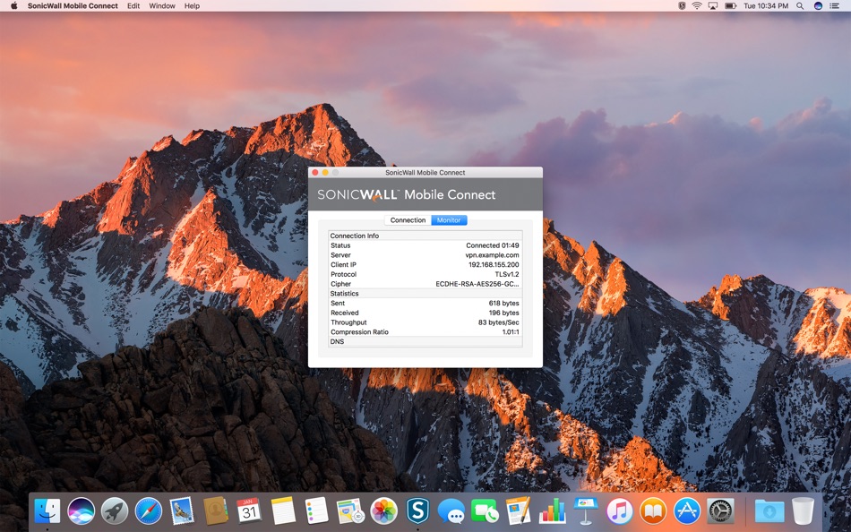Open Notification Center from the menu bar
The height and width of the screenshot is (532, 851).
pos(836,6)
